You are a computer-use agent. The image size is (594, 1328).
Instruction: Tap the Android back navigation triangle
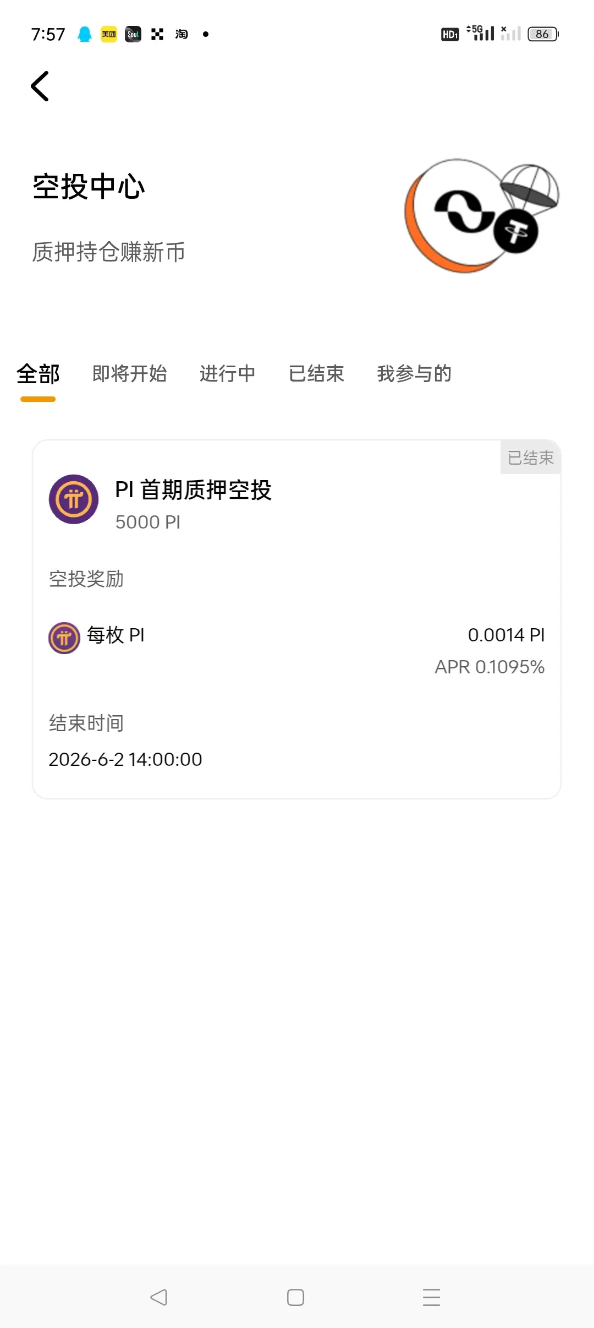(x=158, y=1297)
